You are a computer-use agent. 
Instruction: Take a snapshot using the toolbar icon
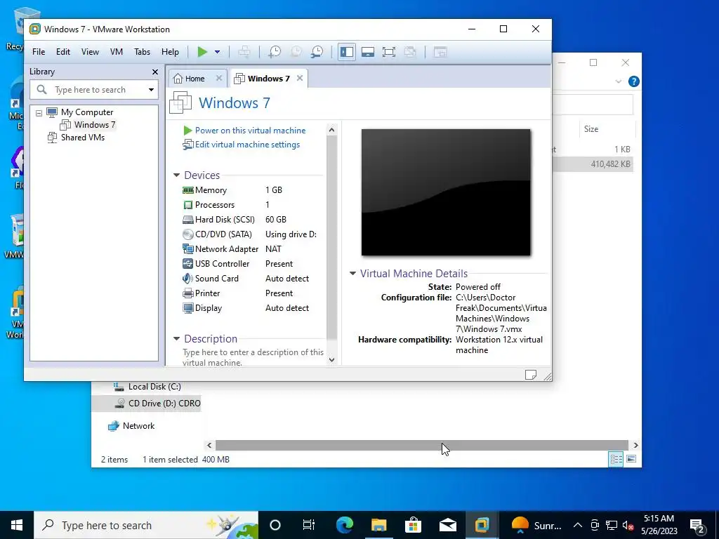tap(275, 52)
